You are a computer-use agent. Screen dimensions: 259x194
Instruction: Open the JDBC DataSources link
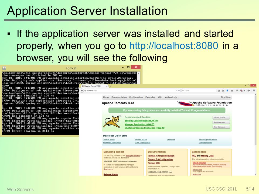coord(143,143)
